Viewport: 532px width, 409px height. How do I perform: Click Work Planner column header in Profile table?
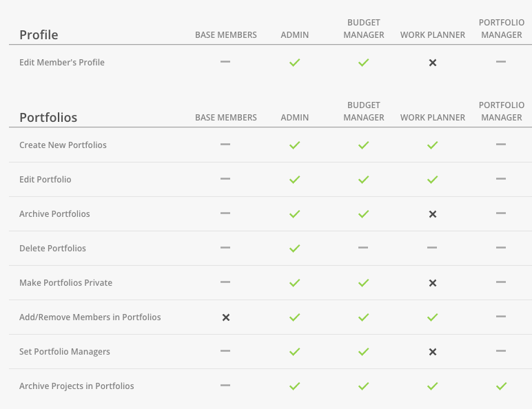point(433,35)
